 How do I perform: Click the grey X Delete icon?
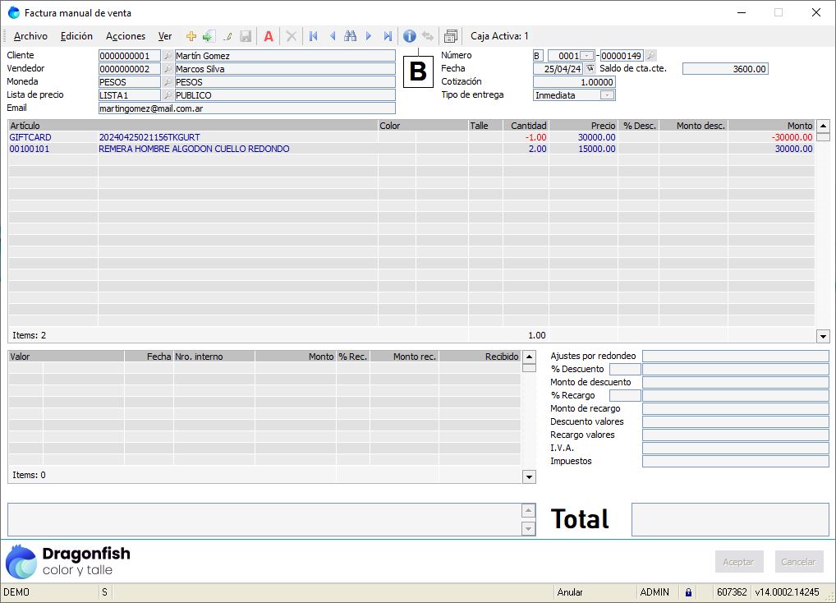[x=291, y=36]
